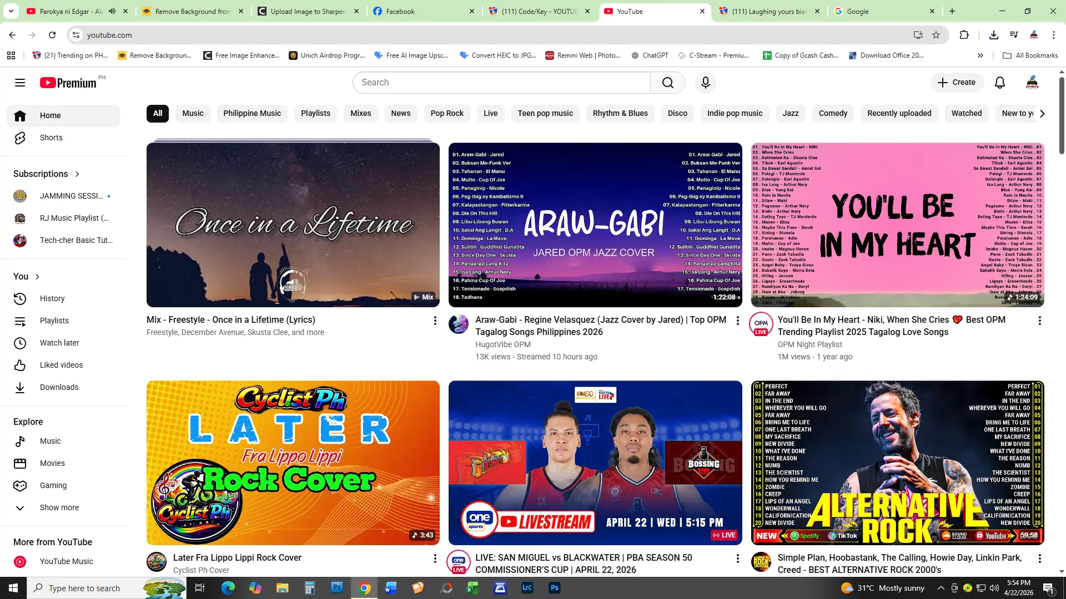
Task: Click the YouTube Premium logo
Action: (68, 83)
